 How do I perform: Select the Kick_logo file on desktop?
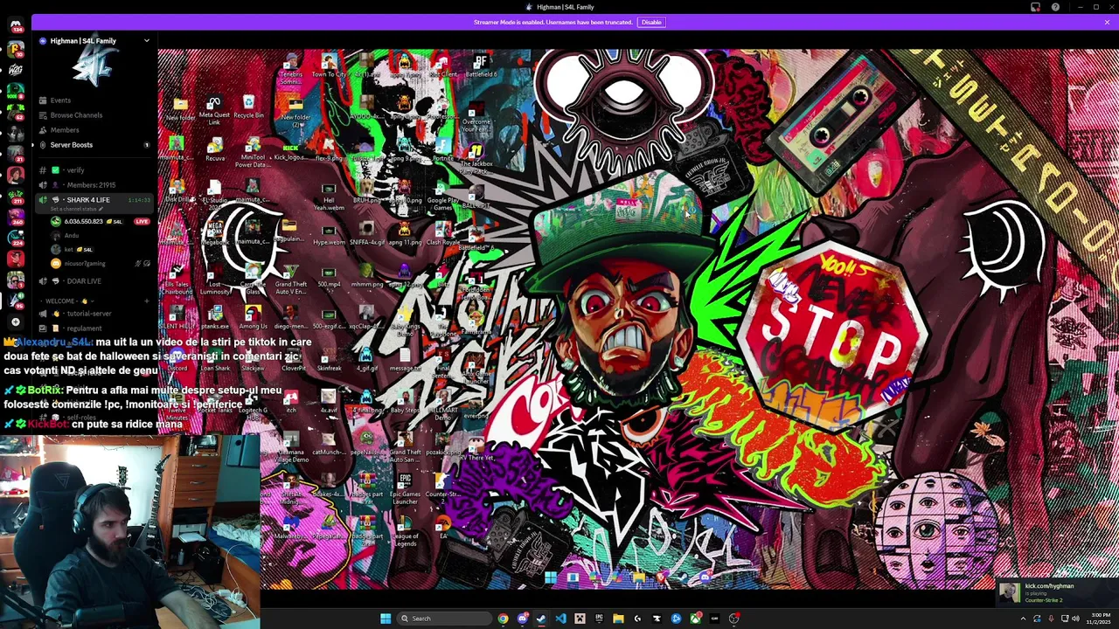pos(290,150)
